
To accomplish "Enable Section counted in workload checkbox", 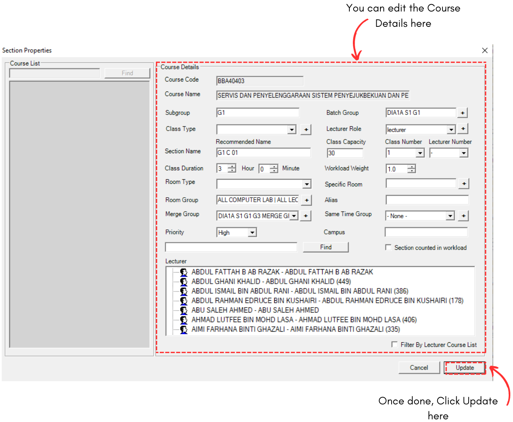I will click(x=388, y=248).
